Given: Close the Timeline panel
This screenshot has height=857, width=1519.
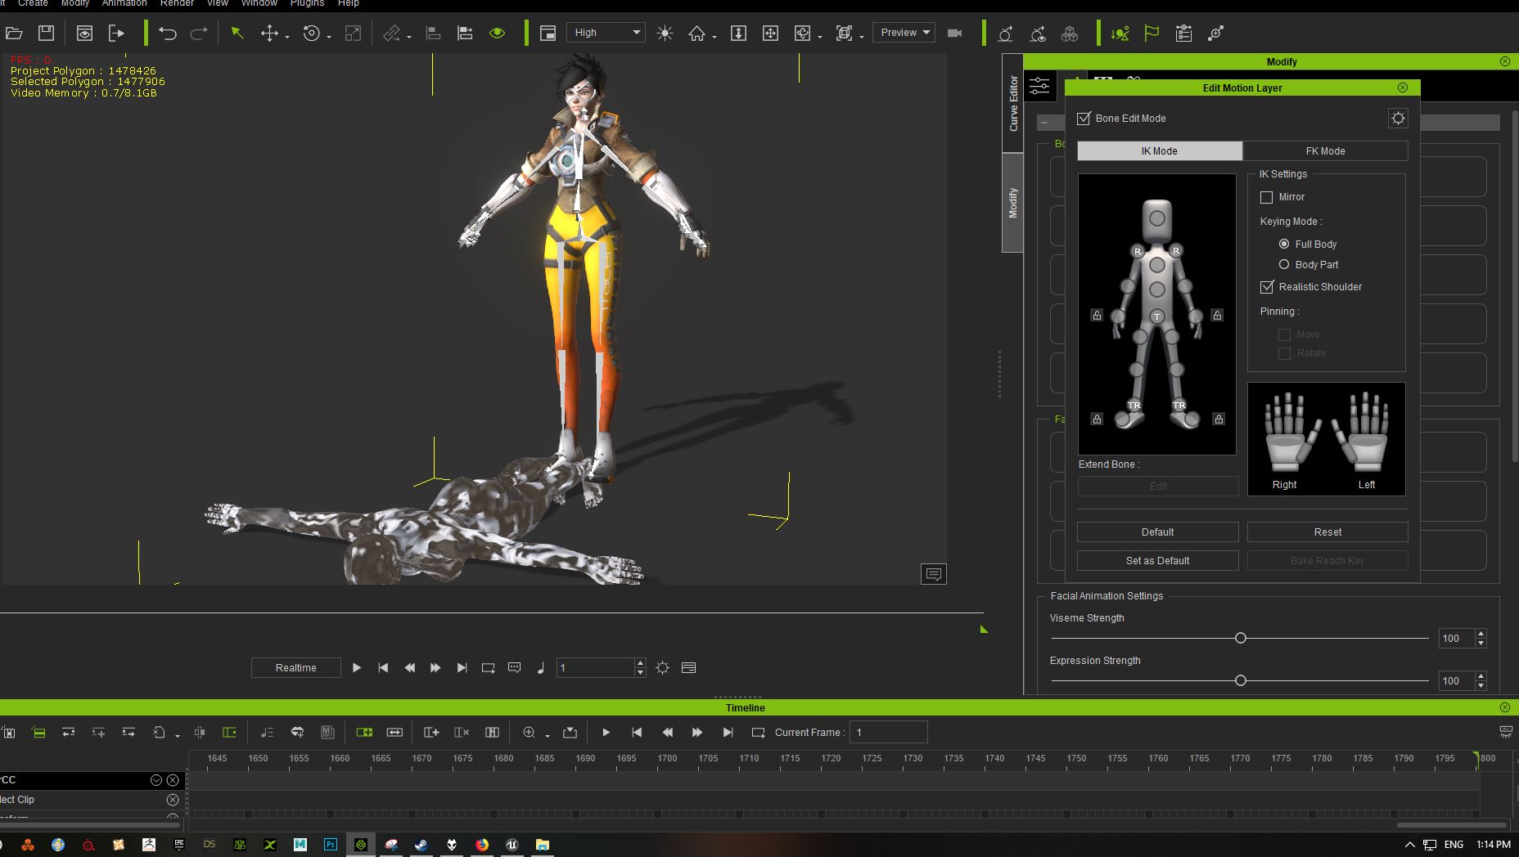Looking at the screenshot, I should point(1504,707).
